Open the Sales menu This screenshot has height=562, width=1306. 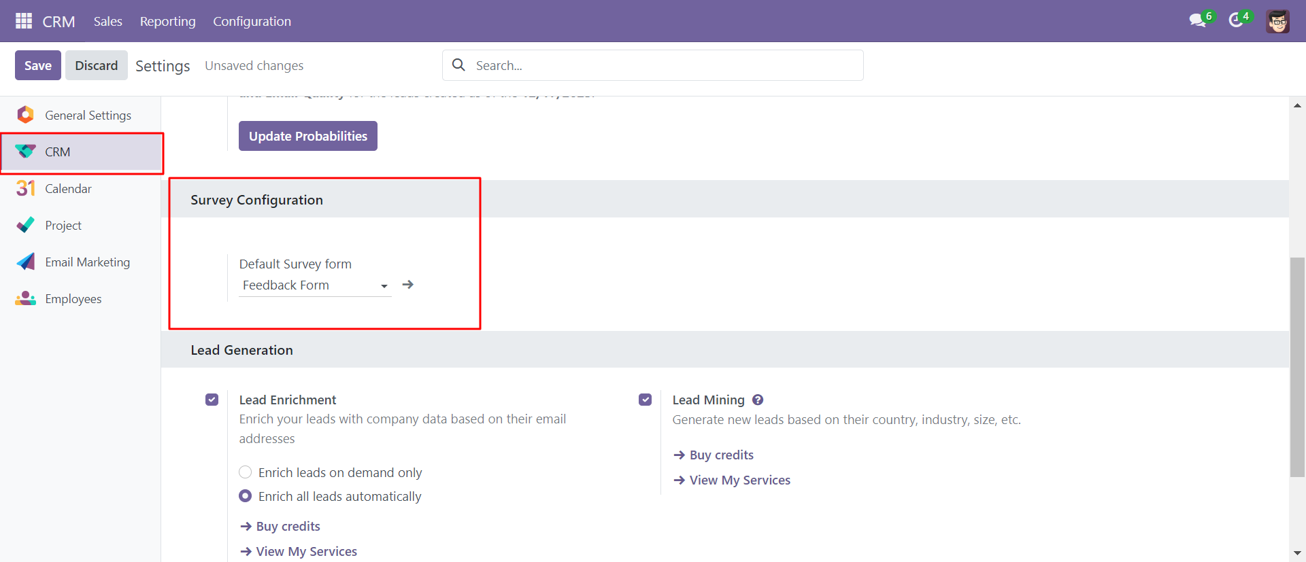[108, 21]
